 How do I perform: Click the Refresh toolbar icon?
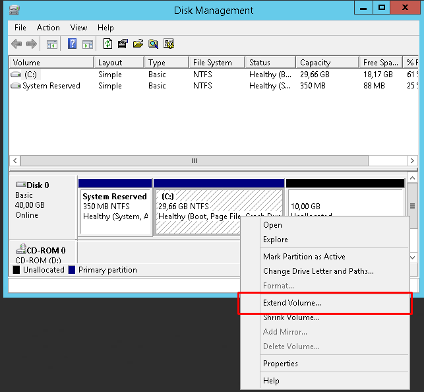point(108,44)
